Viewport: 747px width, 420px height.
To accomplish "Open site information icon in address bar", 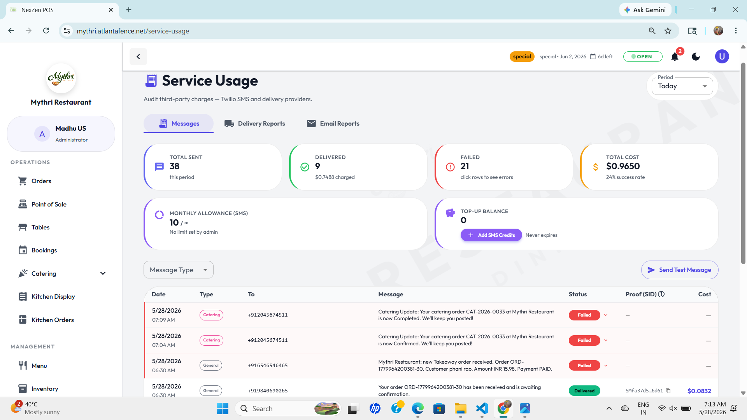I will (67, 31).
